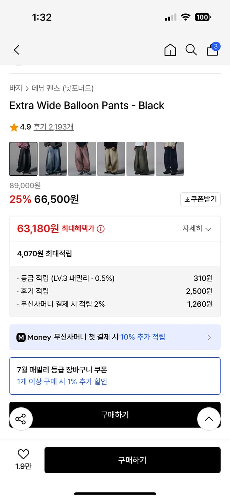
Task: Expand the 자세히 price details section
Action: point(197,229)
